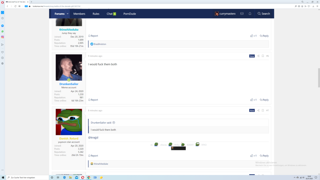Open the currymasterx account menu

[x=225, y=14]
